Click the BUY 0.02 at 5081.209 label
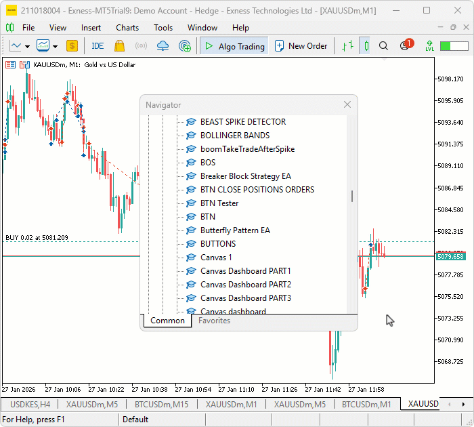The width and height of the screenshot is (474, 427). (37, 238)
